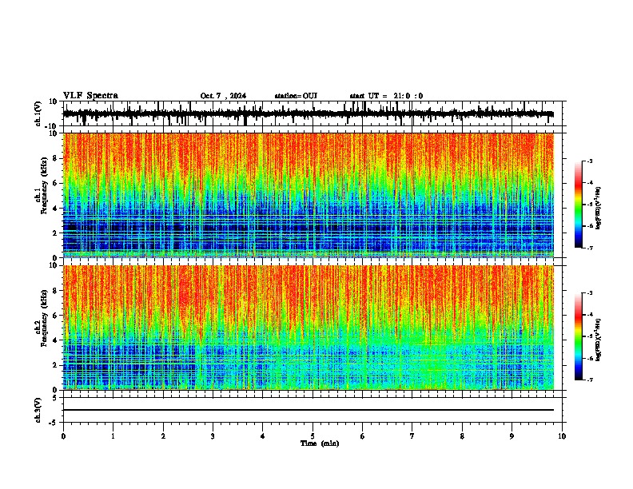Click the ch.1 spectrogram panel
The width and height of the screenshot is (633, 489).
click(x=308, y=195)
